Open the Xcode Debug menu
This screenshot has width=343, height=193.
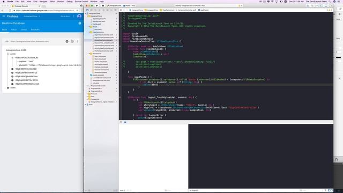[x=69, y=1]
